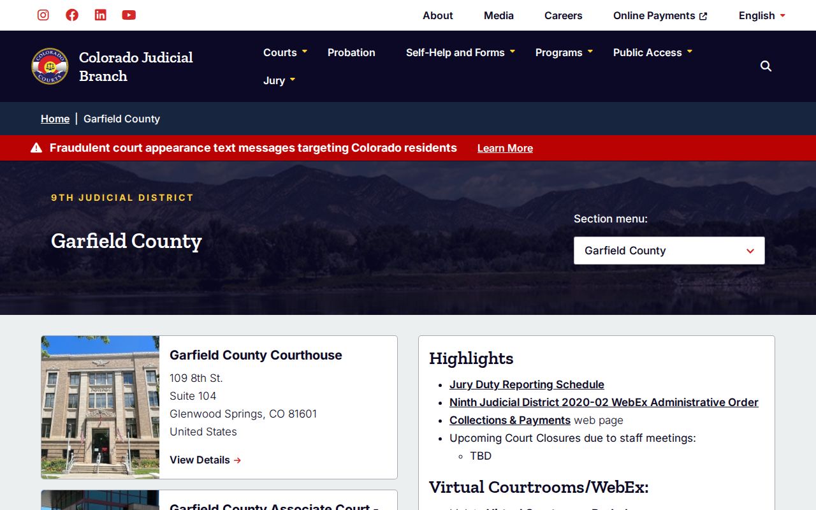Click the Glenwood Springs, CO 81601 address line

tap(243, 414)
